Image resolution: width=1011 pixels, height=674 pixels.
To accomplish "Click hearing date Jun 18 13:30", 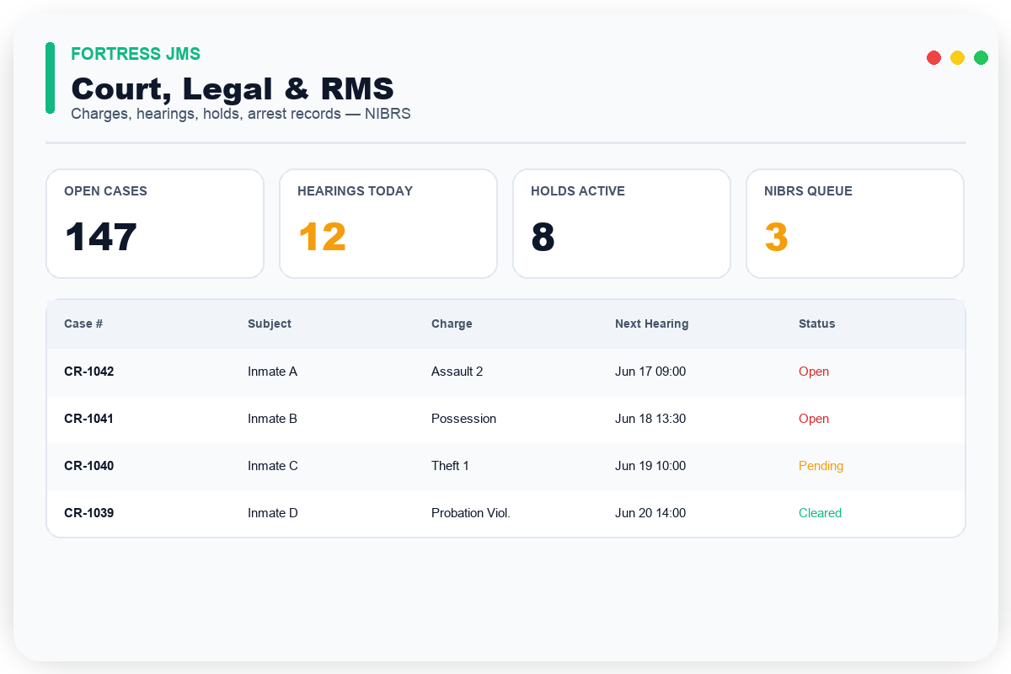I will click(x=650, y=419).
